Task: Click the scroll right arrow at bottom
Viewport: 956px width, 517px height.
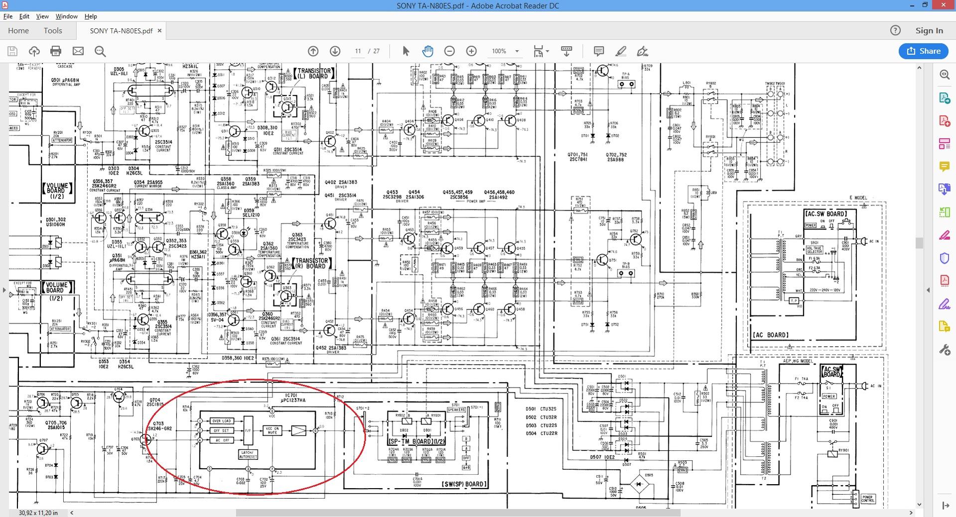Action: (911, 513)
